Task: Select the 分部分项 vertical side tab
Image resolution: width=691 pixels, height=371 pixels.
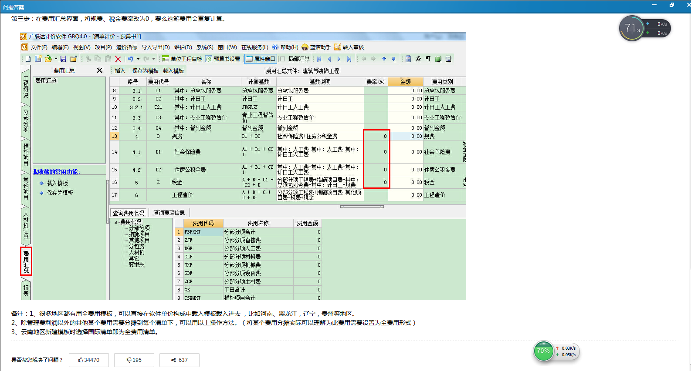Action: click(26, 121)
